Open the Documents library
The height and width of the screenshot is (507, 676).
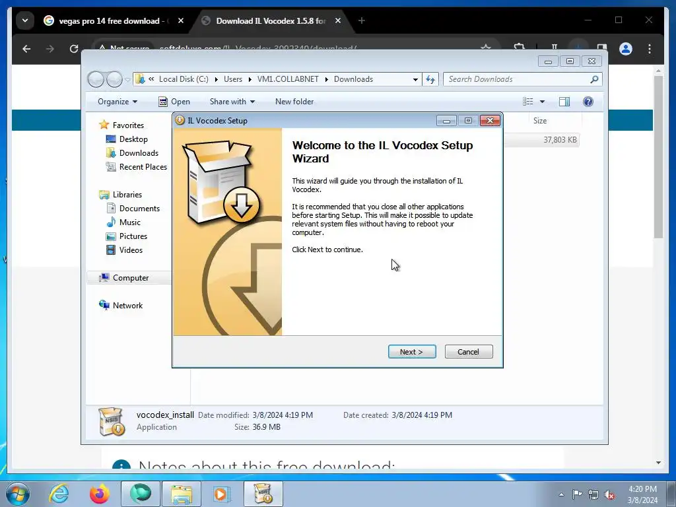click(x=139, y=208)
